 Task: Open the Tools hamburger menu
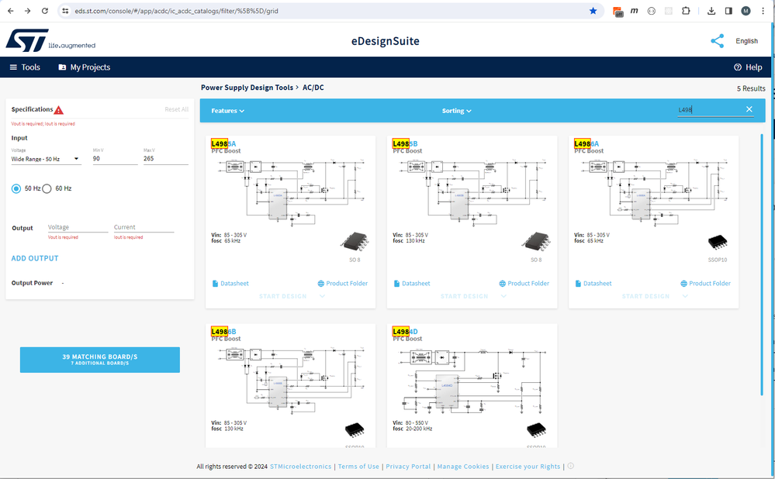(x=25, y=67)
